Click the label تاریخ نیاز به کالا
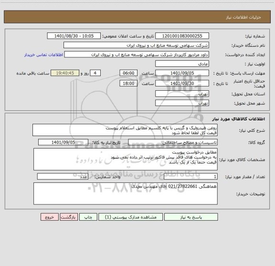This screenshot has width=275, height=266. (x=106, y=143)
